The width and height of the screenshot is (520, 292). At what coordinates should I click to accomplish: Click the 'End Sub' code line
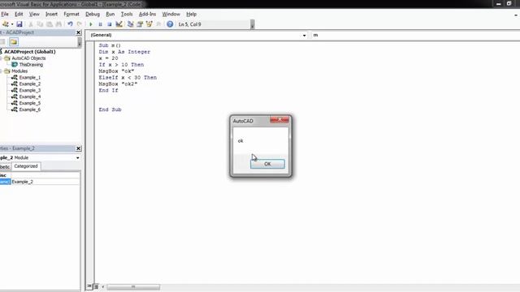click(110, 109)
